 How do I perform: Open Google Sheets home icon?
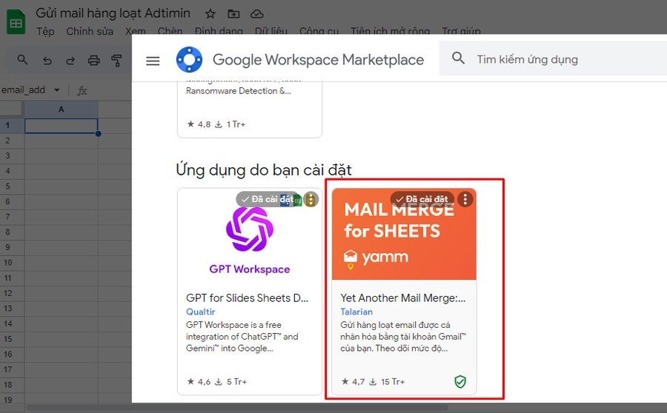(16, 22)
